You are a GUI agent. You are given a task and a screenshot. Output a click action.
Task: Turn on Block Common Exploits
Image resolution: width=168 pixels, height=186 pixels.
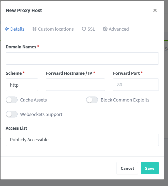point(92,100)
